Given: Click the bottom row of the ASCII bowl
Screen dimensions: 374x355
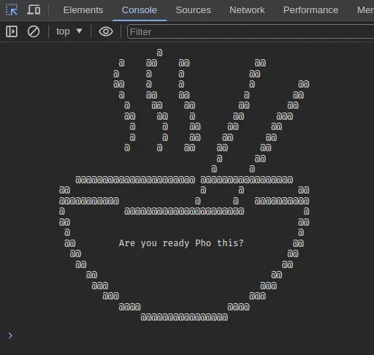Looking at the screenshot, I should 184,317.
